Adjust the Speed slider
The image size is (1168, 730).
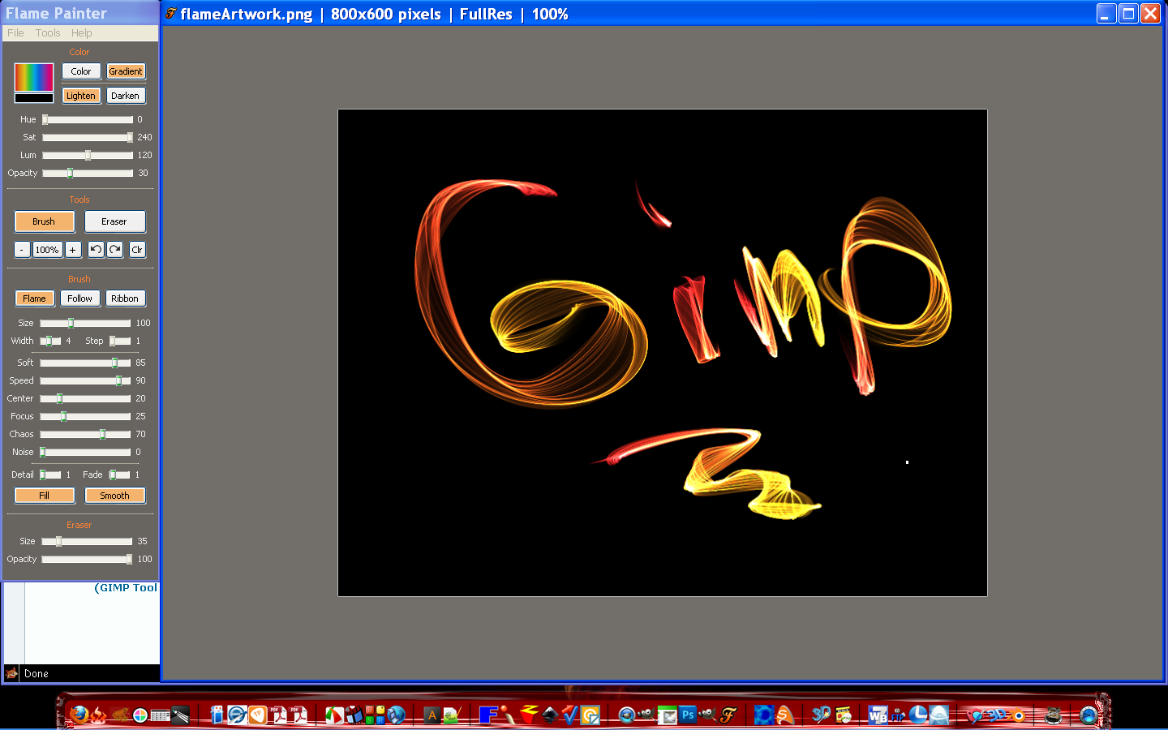point(85,380)
